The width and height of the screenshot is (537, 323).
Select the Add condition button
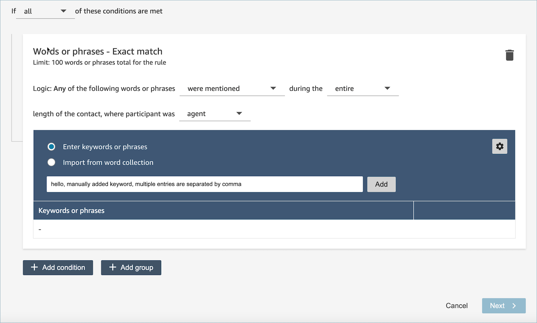point(58,267)
